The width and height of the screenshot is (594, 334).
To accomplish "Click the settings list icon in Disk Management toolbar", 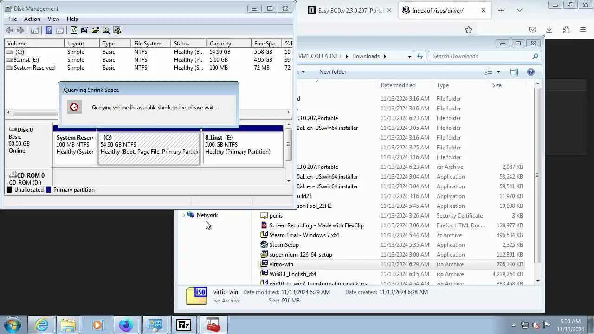I will [117, 31].
